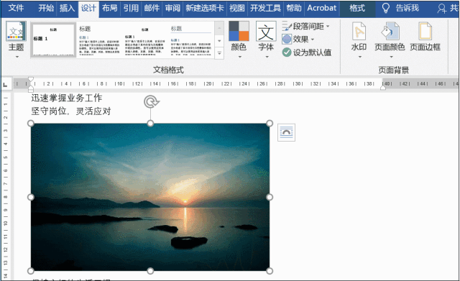Image resolution: width=460 pixels, height=281 pixels.
Task: Expand the 主题 dropdown arrow
Action: pos(17,56)
